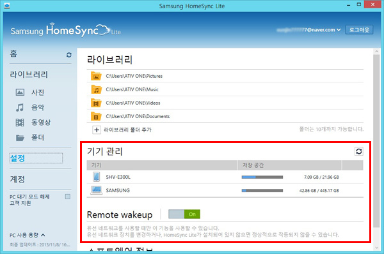Select the 동영상 film strip icon
This screenshot has height=254, width=384.
click(20, 123)
